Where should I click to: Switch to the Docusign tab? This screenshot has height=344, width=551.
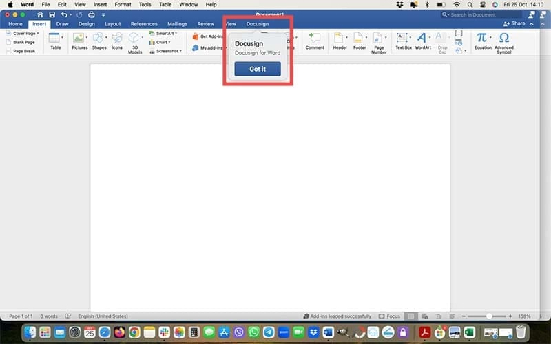point(258,24)
